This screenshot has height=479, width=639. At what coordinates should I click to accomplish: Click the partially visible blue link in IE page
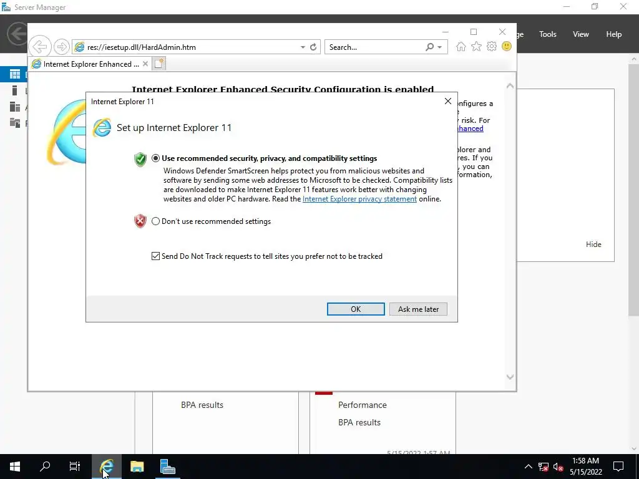click(471, 128)
